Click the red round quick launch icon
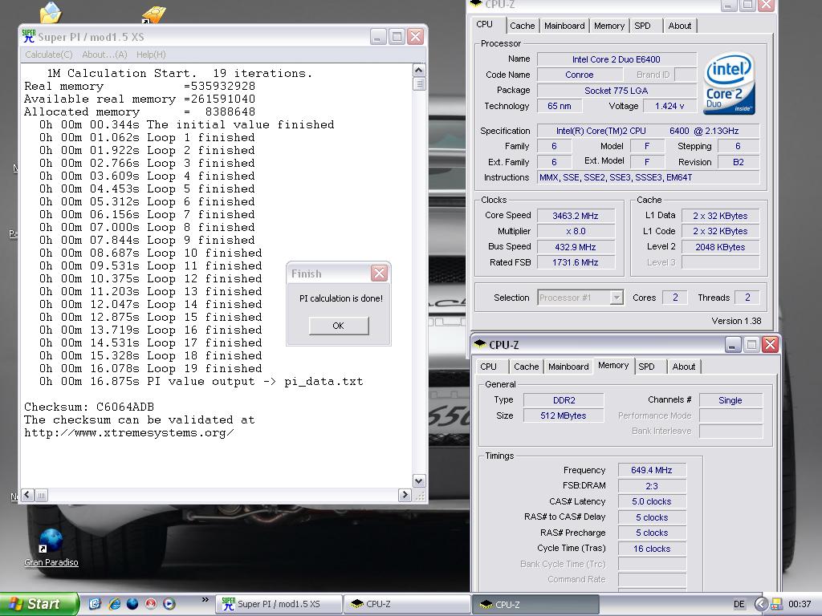 150,603
